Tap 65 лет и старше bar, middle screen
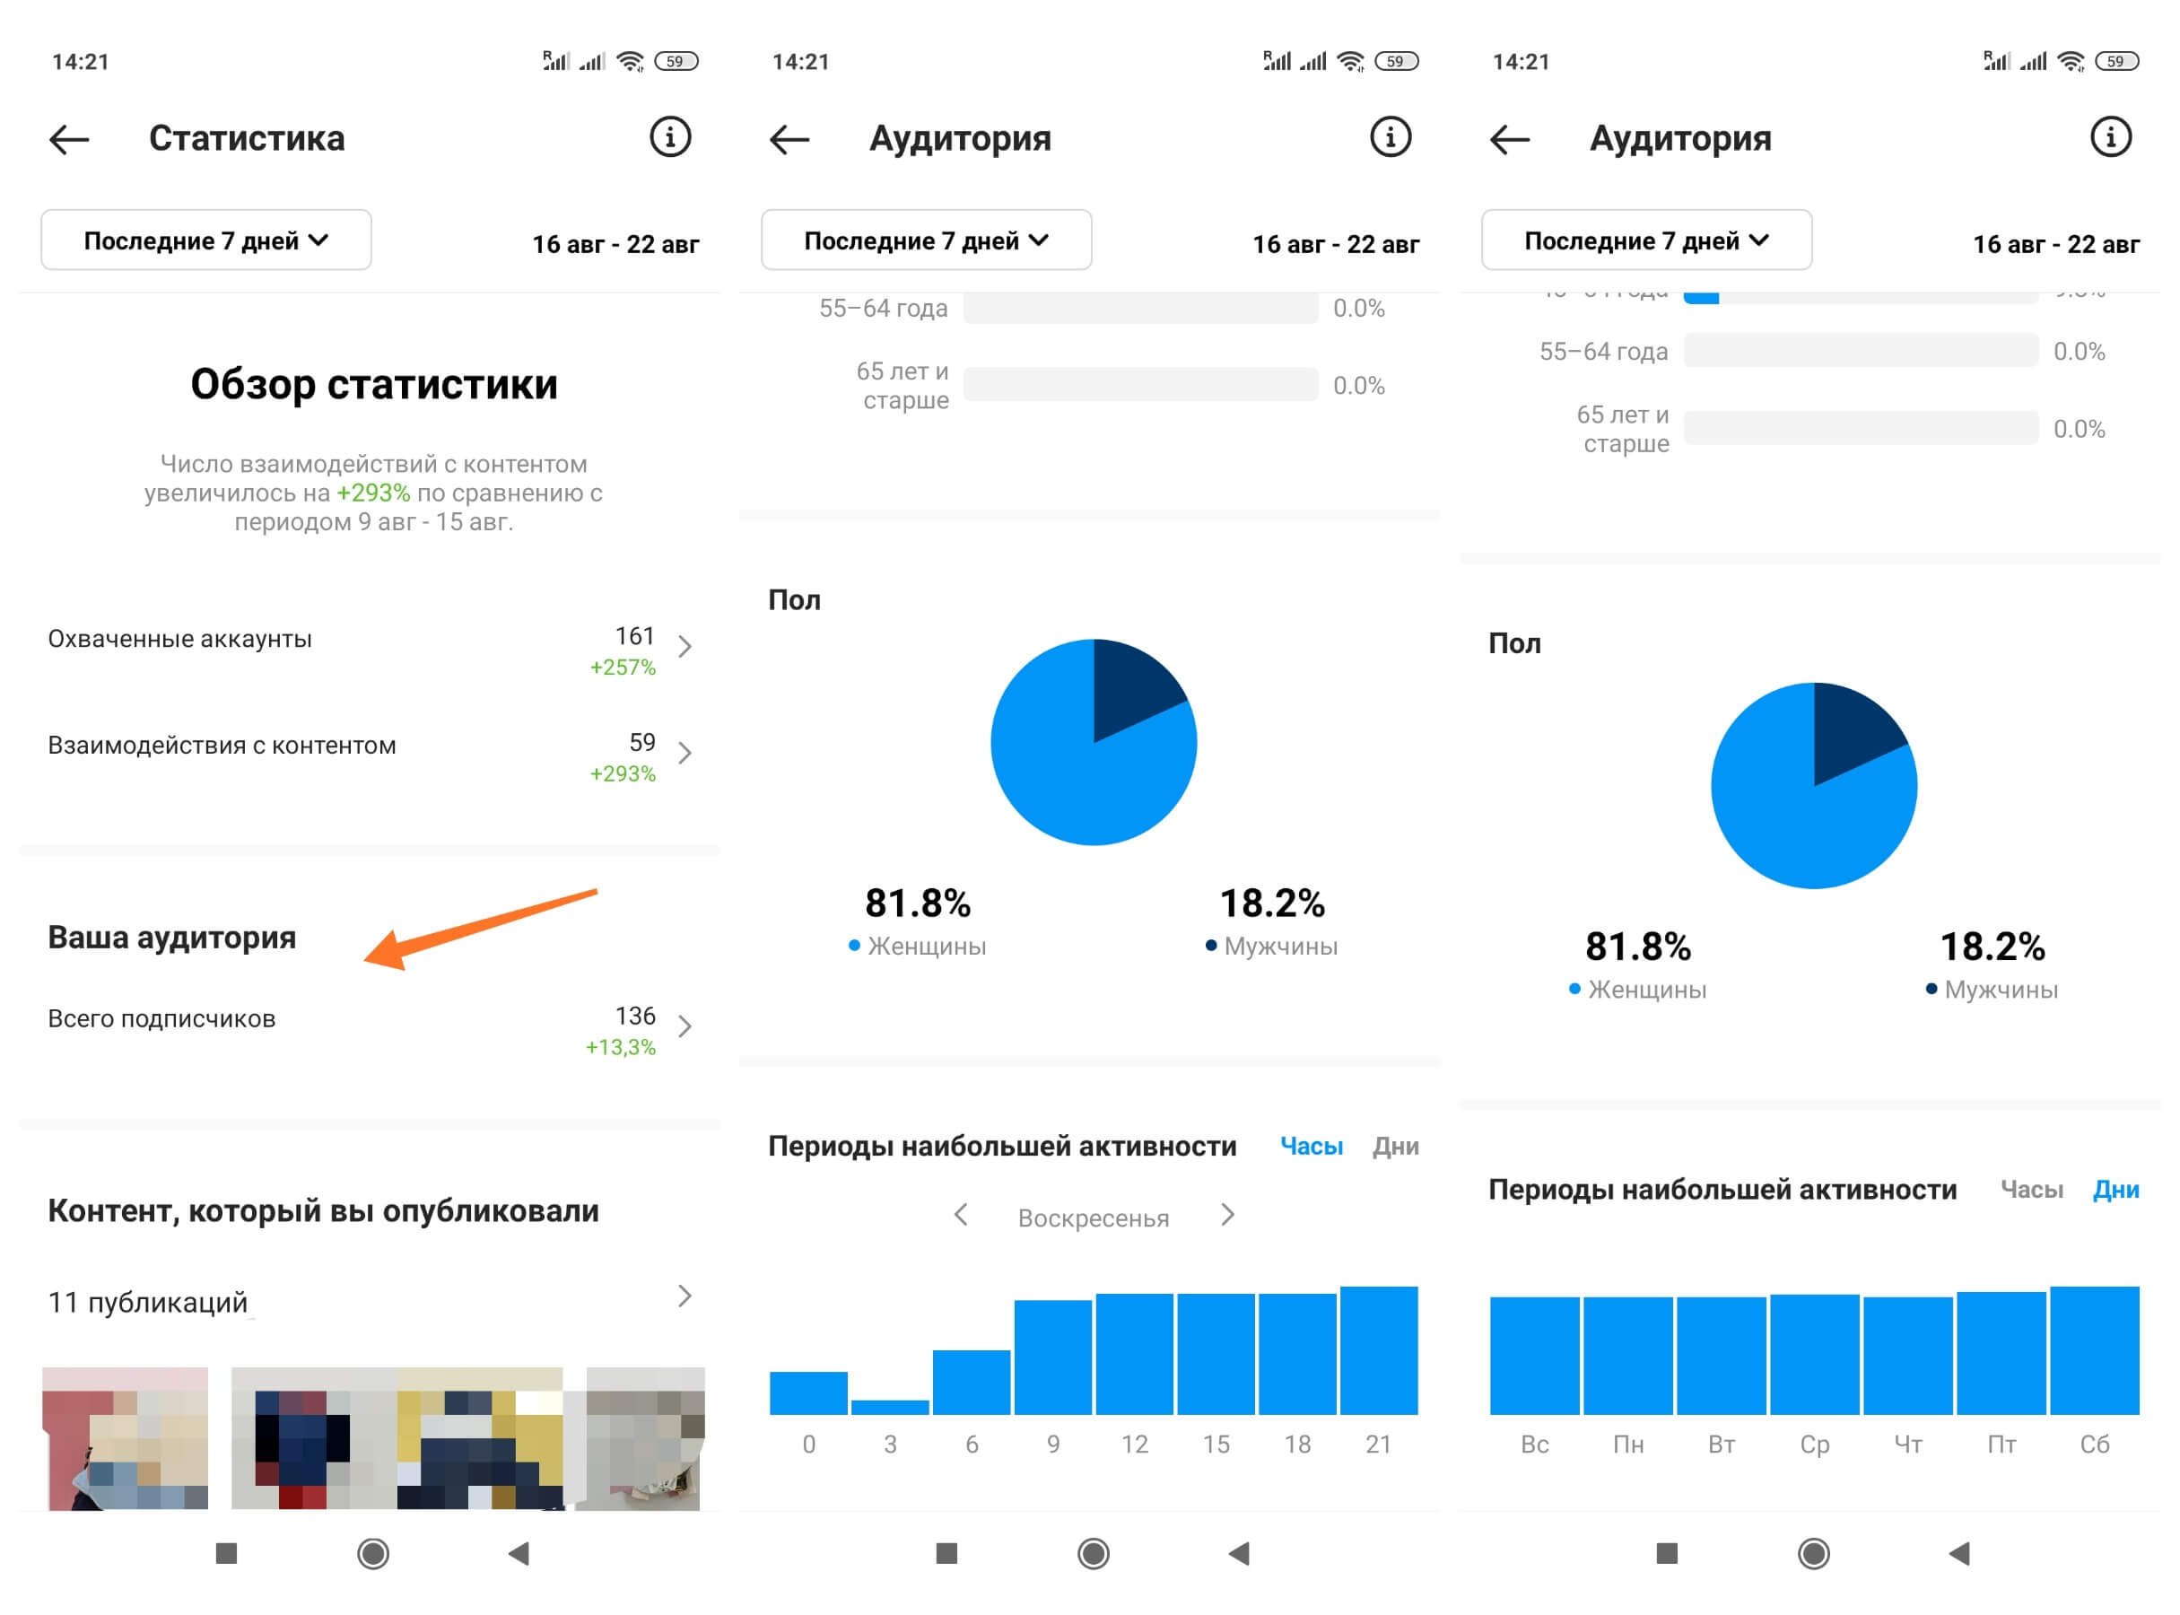The height and width of the screenshot is (1615, 2180). tap(1141, 385)
